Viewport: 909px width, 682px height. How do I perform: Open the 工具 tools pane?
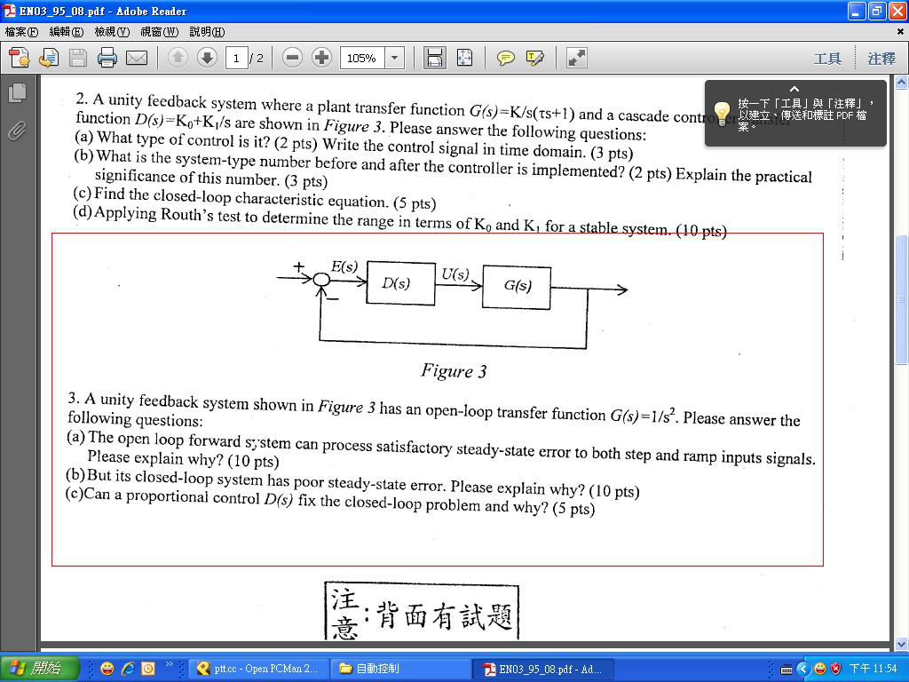[827, 59]
